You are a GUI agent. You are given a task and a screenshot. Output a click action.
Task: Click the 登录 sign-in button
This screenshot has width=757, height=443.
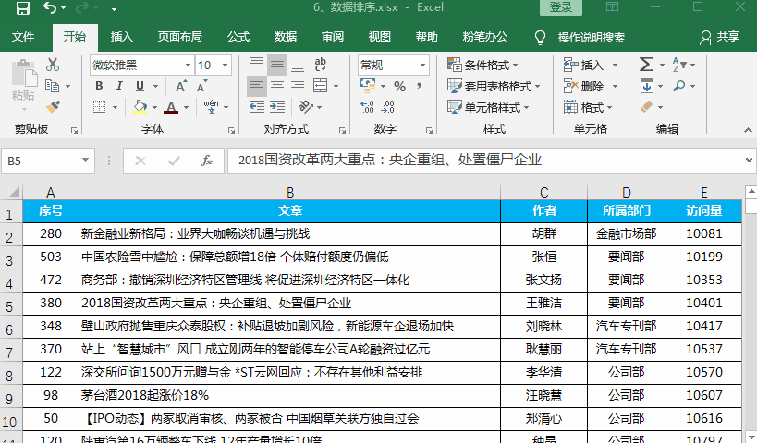pos(560,8)
